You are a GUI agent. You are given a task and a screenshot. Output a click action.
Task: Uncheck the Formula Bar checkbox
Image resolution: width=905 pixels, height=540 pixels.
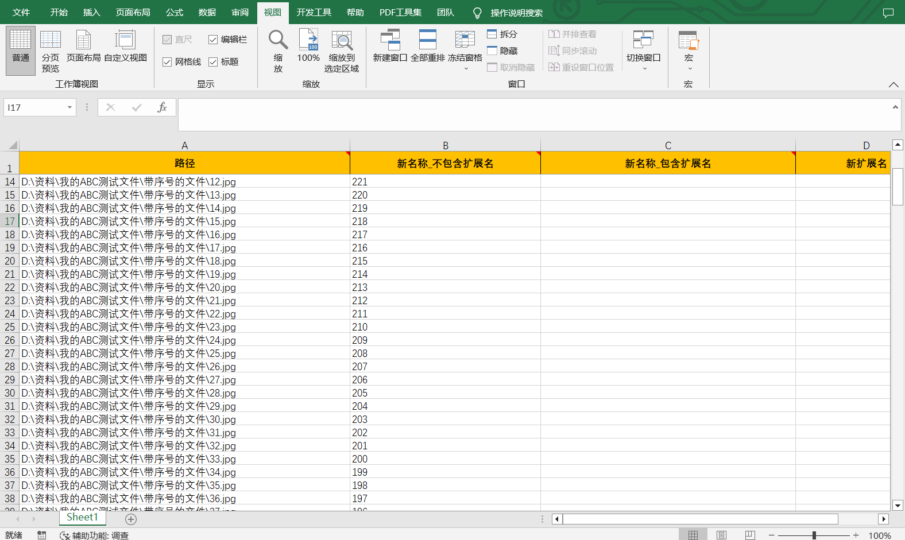point(213,40)
